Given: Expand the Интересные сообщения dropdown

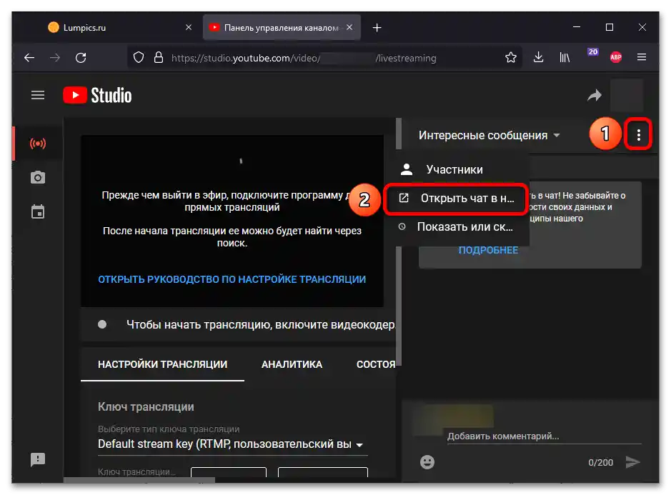Looking at the screenshot, I should tap(489, 135).
